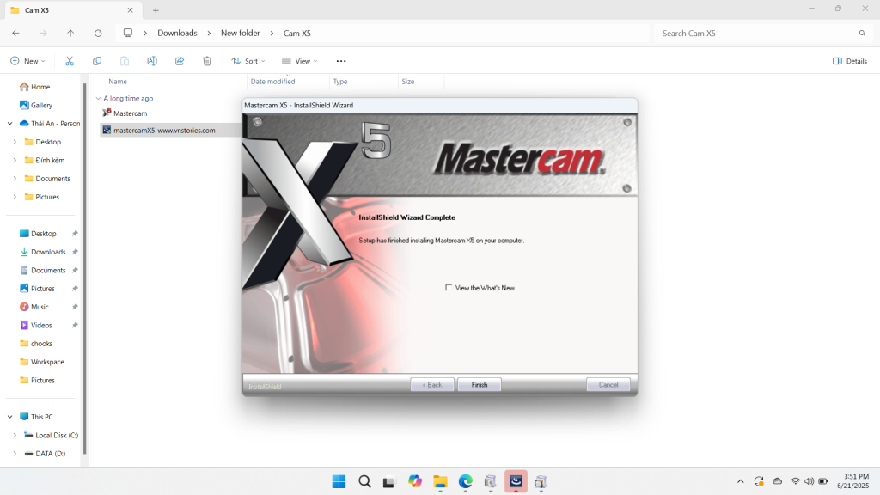The width and height of the screenshot is (880, 495).
Task: Sort by Date modified column header
Action: coord(272,82)
